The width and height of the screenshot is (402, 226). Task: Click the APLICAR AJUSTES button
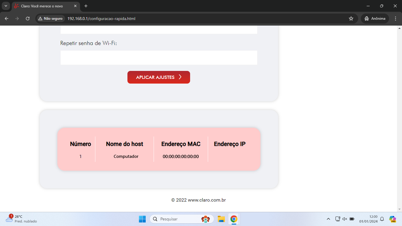point(159,77)
